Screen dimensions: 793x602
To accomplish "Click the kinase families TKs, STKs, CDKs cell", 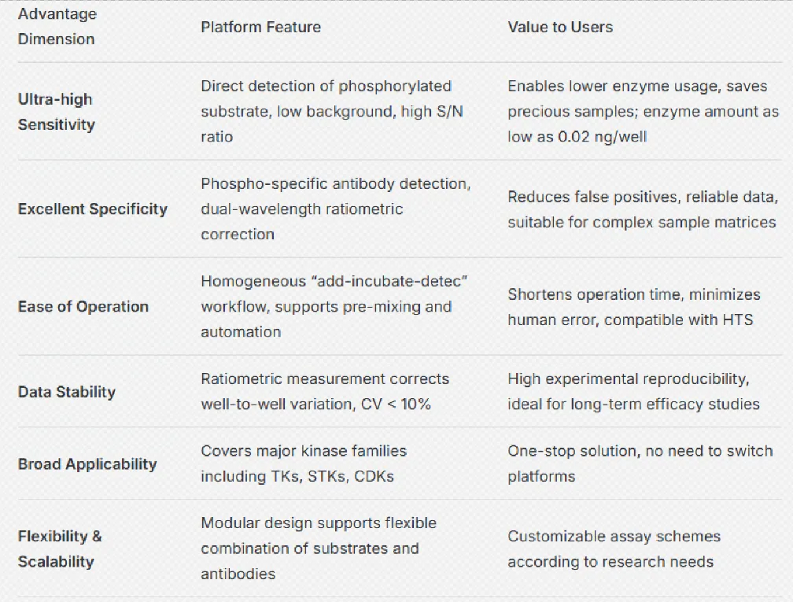I will 304,464.
